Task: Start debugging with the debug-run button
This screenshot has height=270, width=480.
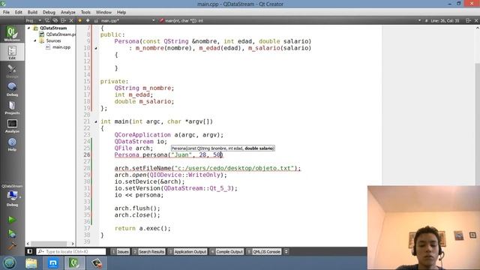Action: [x=12, y=233]
